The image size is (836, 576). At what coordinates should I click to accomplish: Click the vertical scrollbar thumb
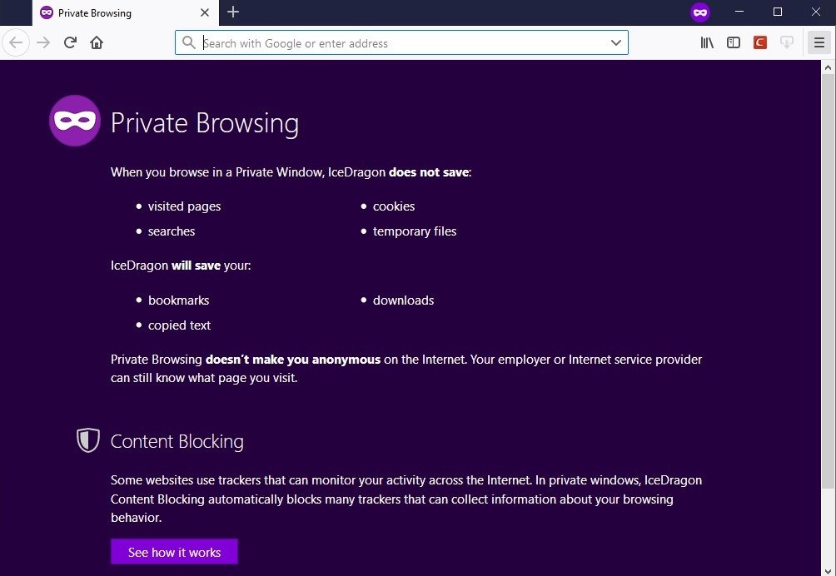click(x=828, y=281)
